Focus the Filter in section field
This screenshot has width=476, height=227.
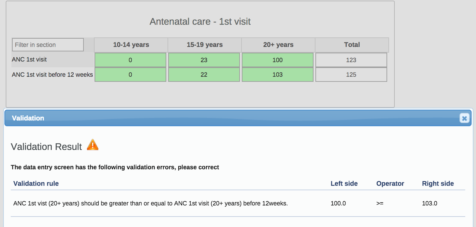coord(48,45)
